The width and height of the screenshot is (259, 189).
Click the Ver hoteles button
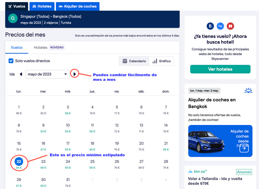pyautogui.click(x=220, y=69)
